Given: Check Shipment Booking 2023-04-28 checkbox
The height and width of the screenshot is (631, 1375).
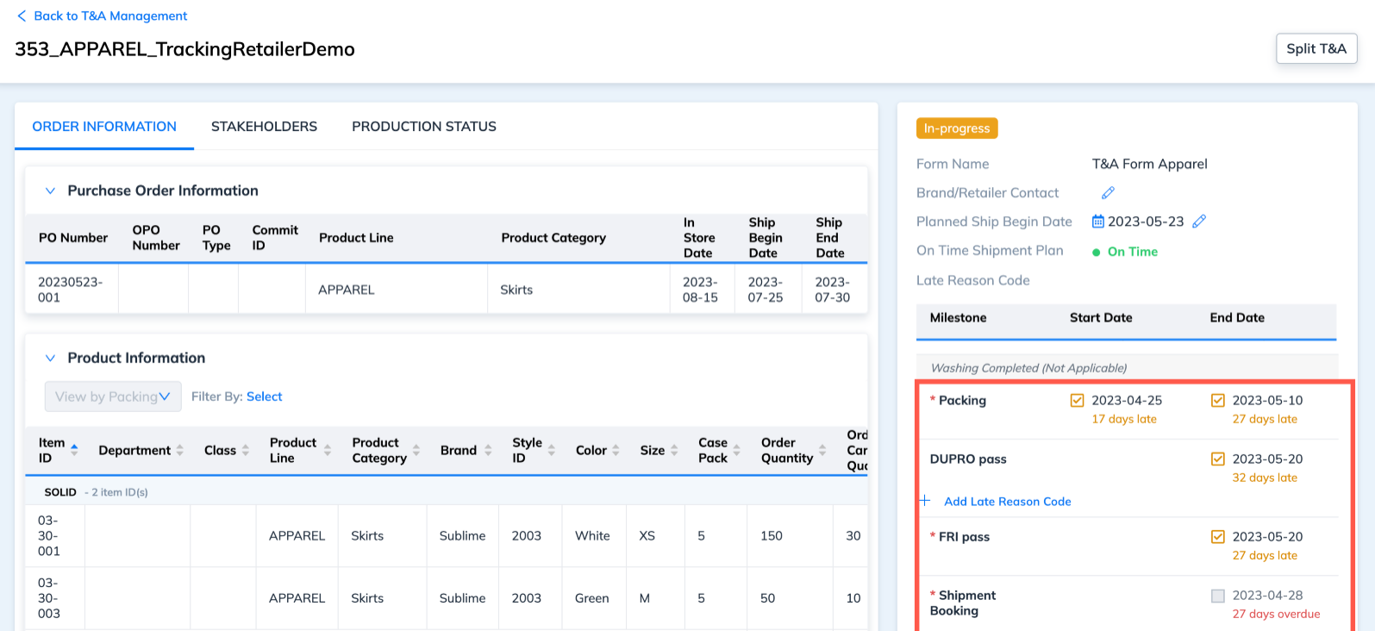Looking at the screenshot, I should point(1217,596).
